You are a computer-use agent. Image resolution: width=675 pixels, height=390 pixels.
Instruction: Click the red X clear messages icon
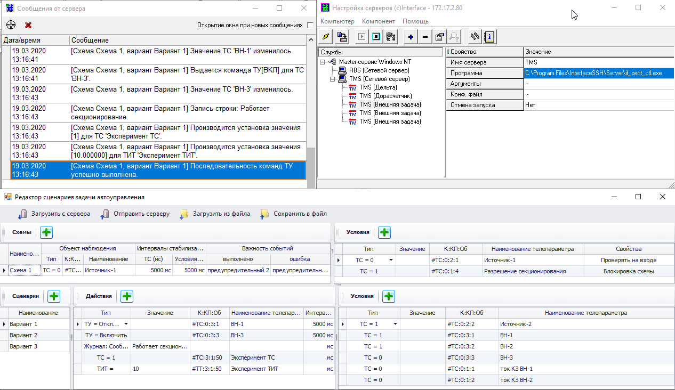click(x=28, y=25)
